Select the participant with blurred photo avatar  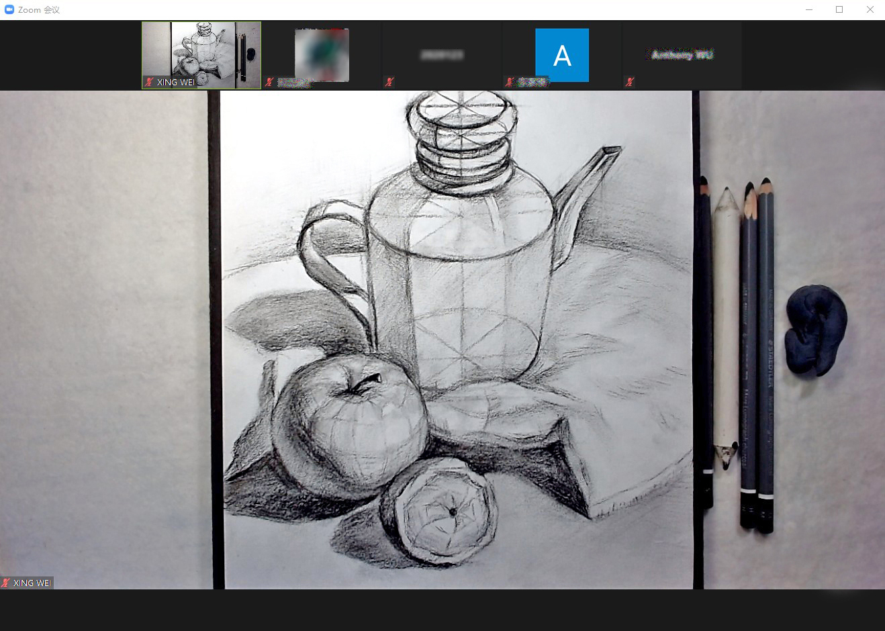tap(322, 54)
